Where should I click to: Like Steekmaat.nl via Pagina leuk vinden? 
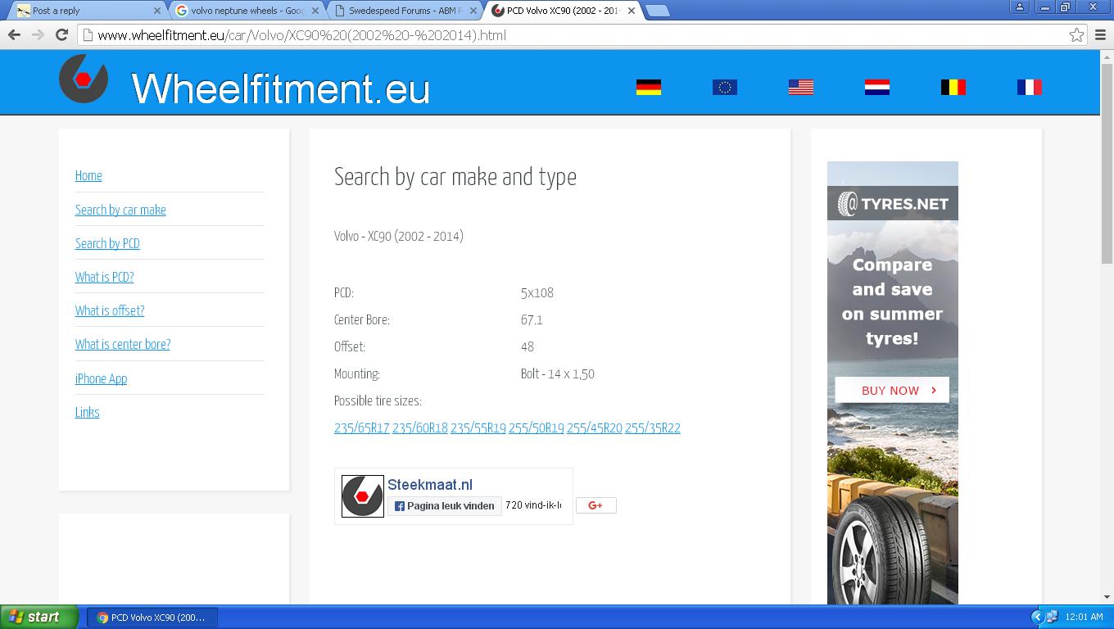(444, 506)
